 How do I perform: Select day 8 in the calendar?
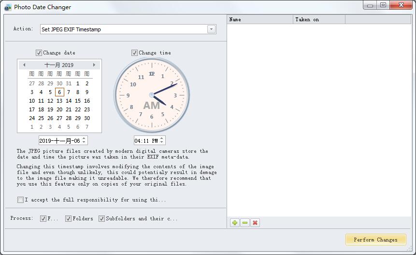pos(78,92)
